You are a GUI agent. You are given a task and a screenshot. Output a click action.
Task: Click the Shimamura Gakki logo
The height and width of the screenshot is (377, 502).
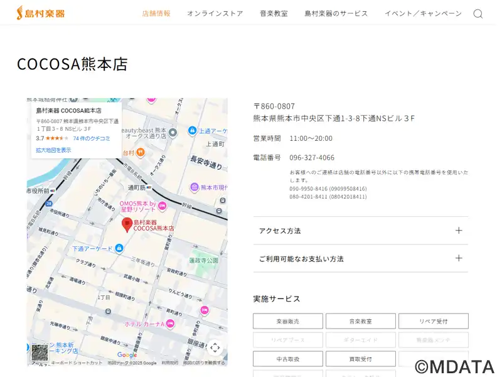[x=41, y=13]
